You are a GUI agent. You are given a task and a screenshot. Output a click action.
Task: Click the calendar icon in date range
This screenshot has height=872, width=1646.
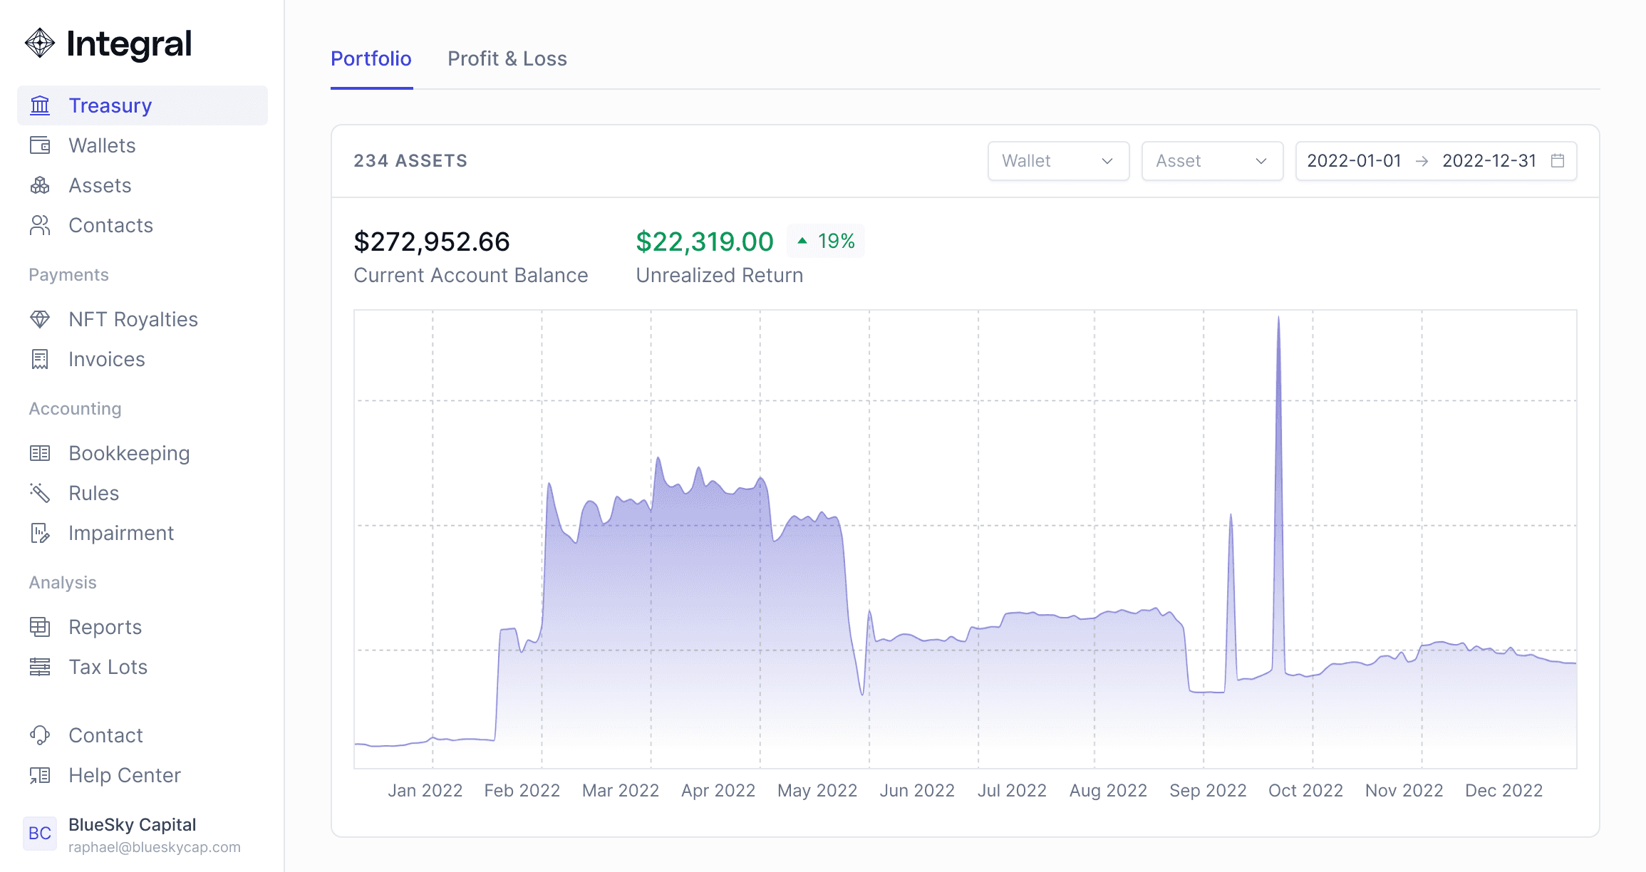1558,161
